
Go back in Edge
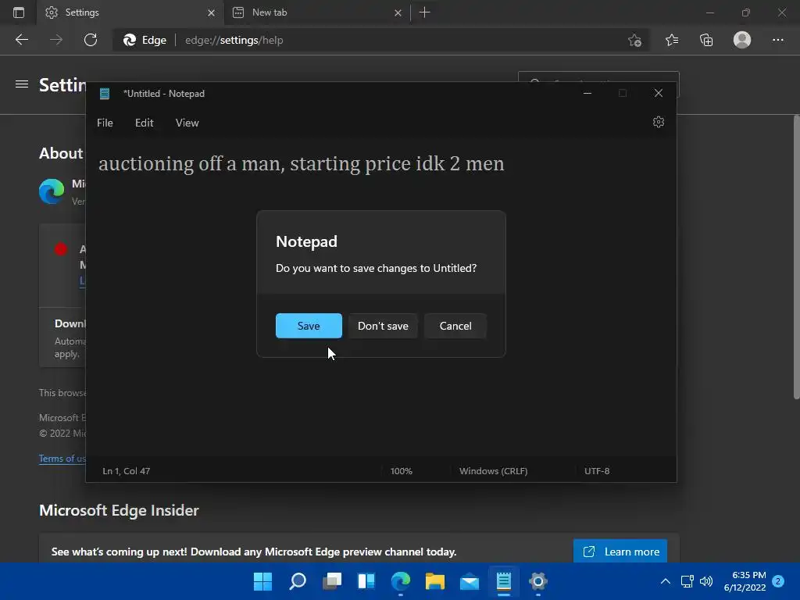[x=22, y=40]
